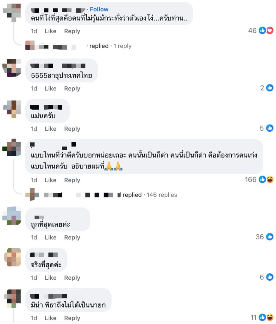276x324 pixels.
Task: Open the 166 reactions count
Action: (251, 180)
